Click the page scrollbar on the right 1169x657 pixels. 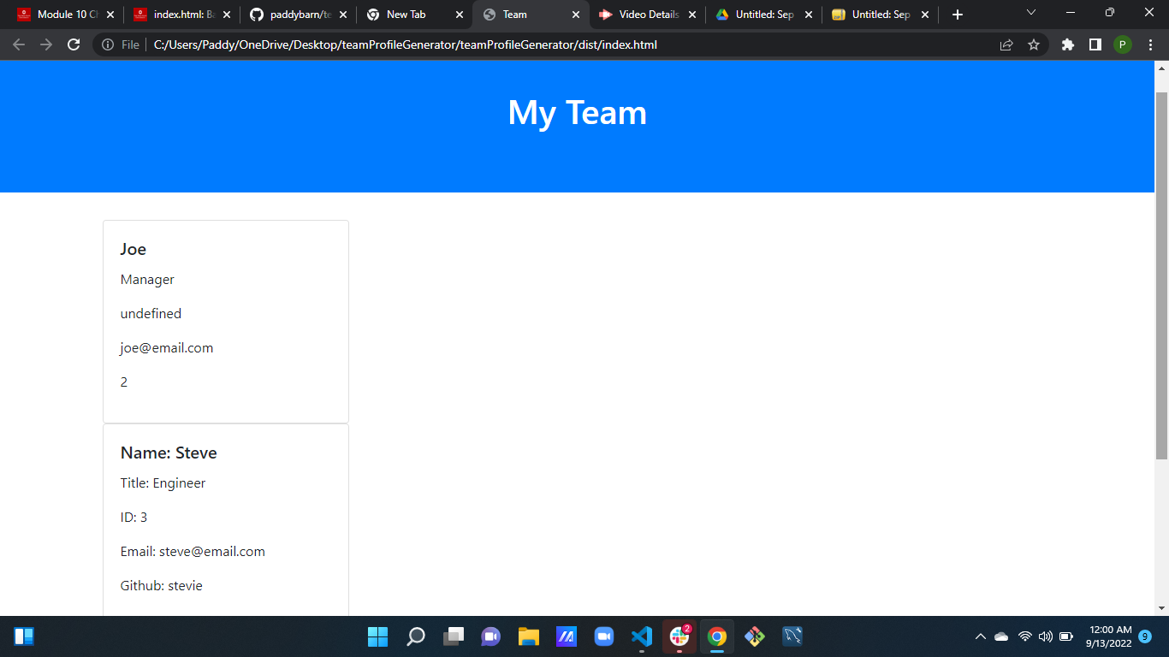1161,257
